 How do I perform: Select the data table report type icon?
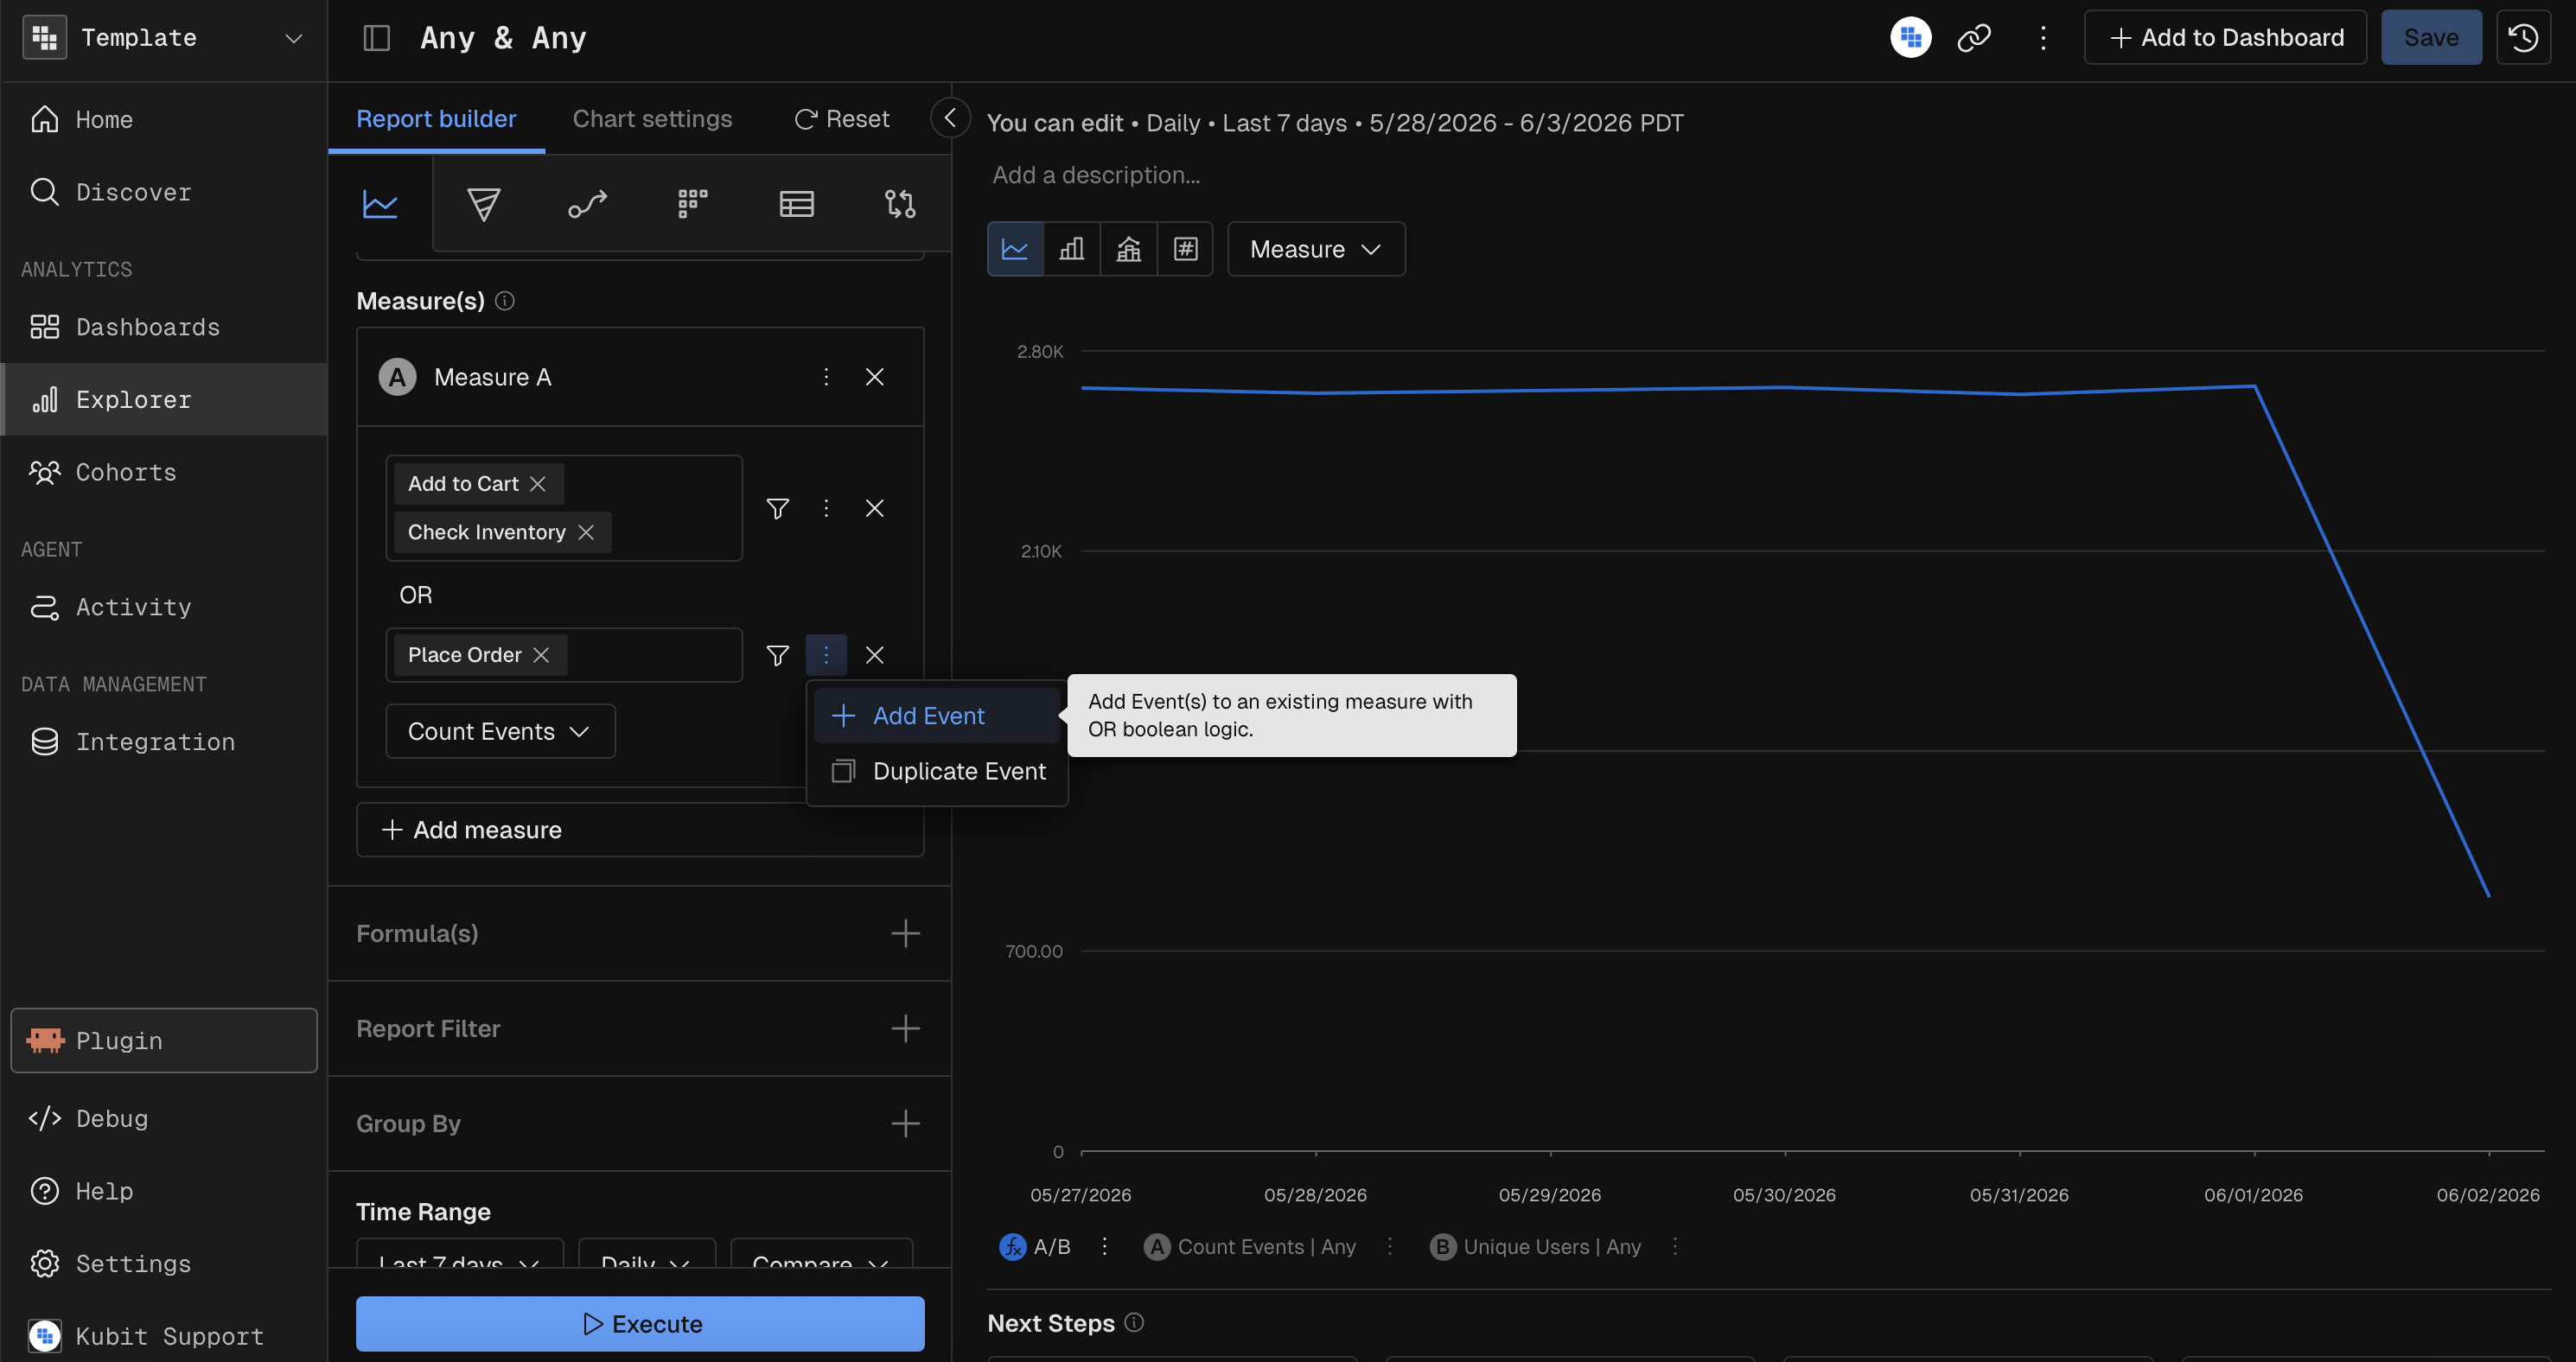796,204
